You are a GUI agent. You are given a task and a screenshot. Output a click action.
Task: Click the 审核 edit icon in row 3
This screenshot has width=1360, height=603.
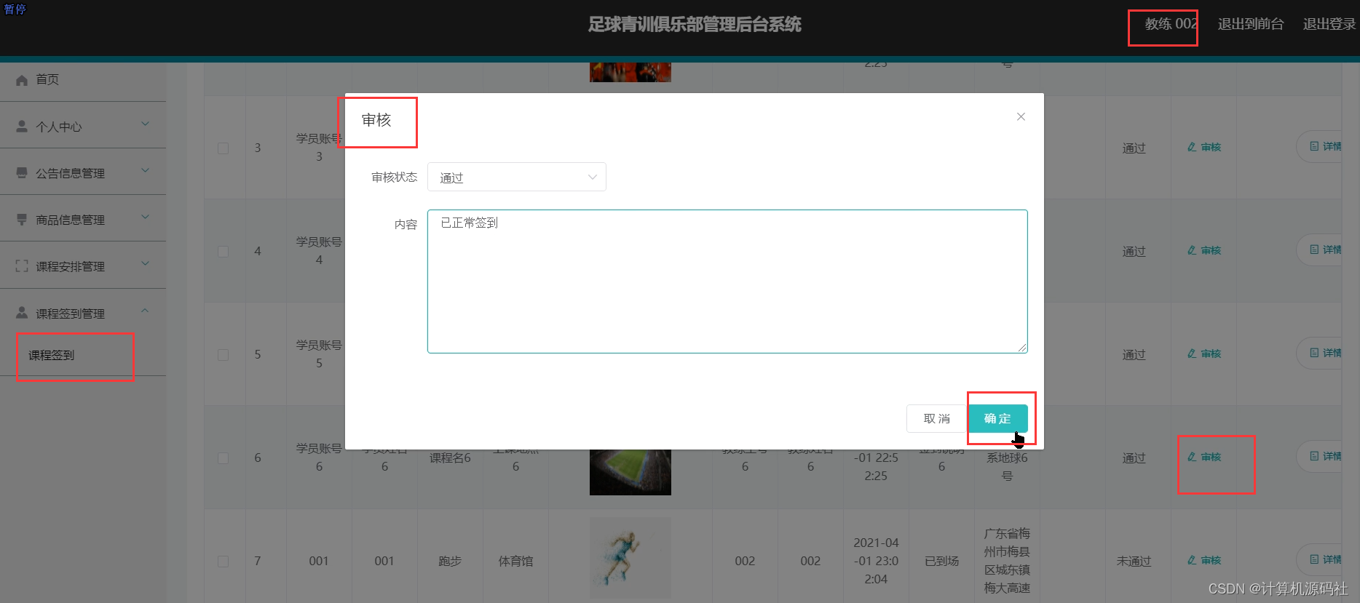coord(1192,147)
